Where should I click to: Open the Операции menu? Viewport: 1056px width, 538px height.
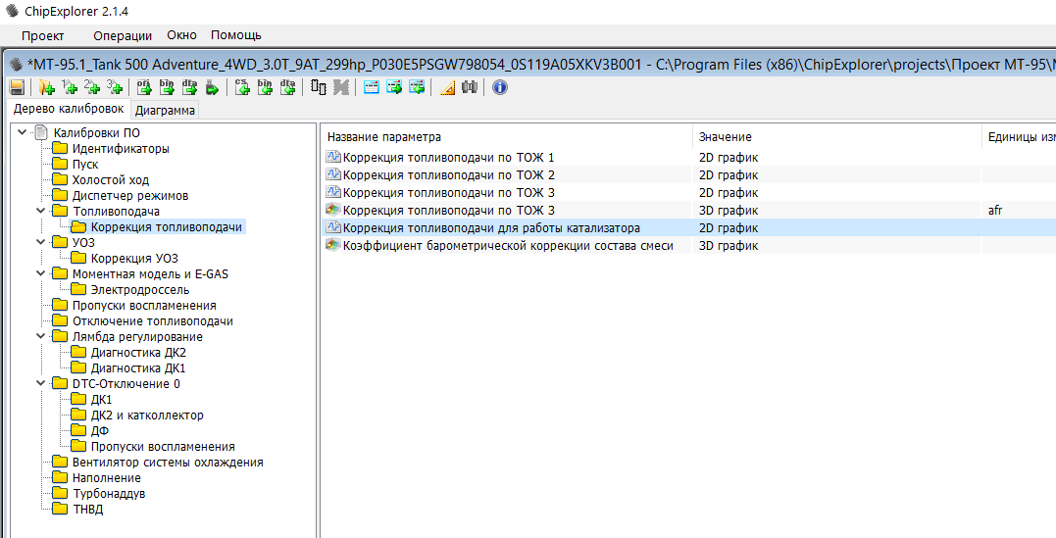(x=123, y=35)
